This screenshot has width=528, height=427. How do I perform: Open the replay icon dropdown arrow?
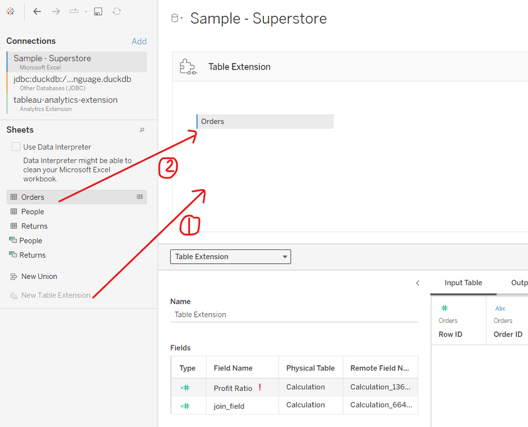pos(86,12)
